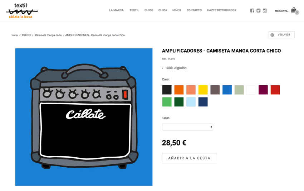Screen dimensions: 304x191
Task: Select the dark green color swatch
Action: click(179, 102)
